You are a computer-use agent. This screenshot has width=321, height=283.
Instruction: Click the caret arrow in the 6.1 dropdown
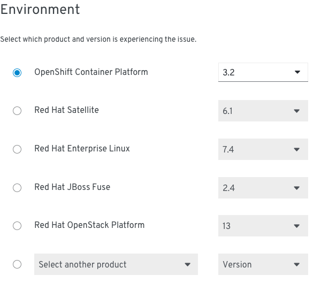click(296, 111)
